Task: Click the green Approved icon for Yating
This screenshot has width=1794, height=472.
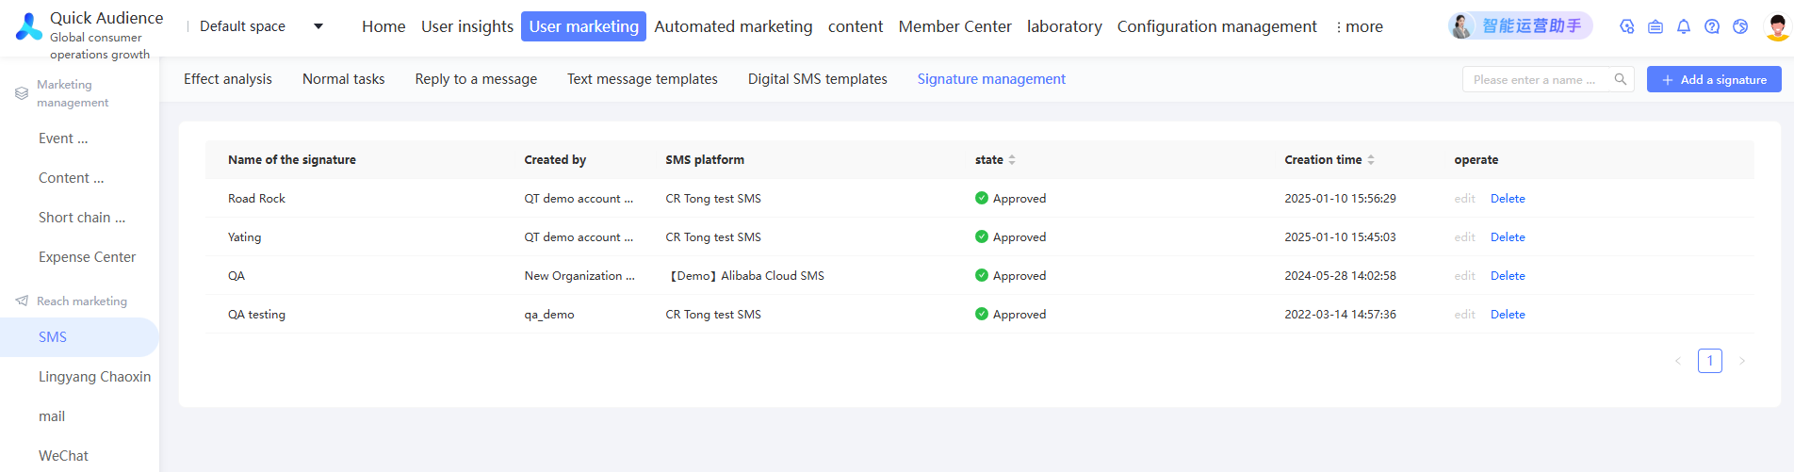Action: [982, 236]
